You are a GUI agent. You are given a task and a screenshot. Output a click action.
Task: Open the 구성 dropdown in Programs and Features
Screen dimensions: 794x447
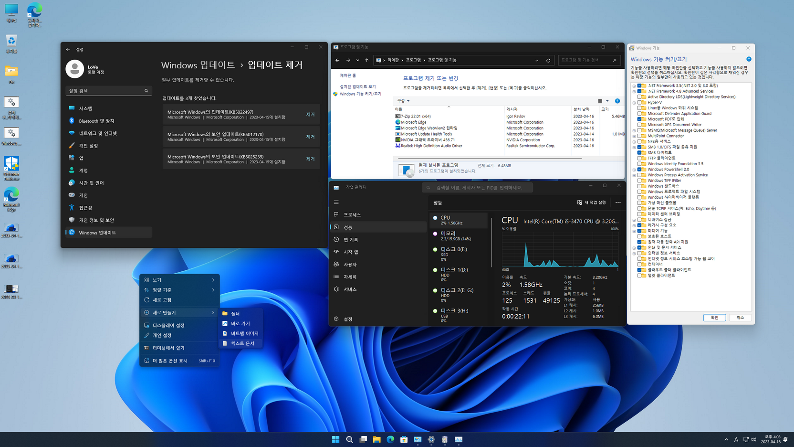(403, 101)
